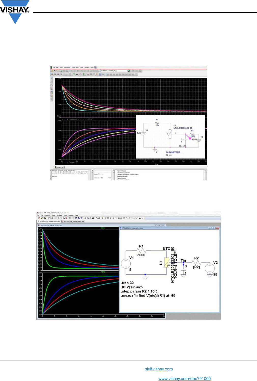Open the Simulation menu in PSpice

pyautogui.click(x=67, y=68)
